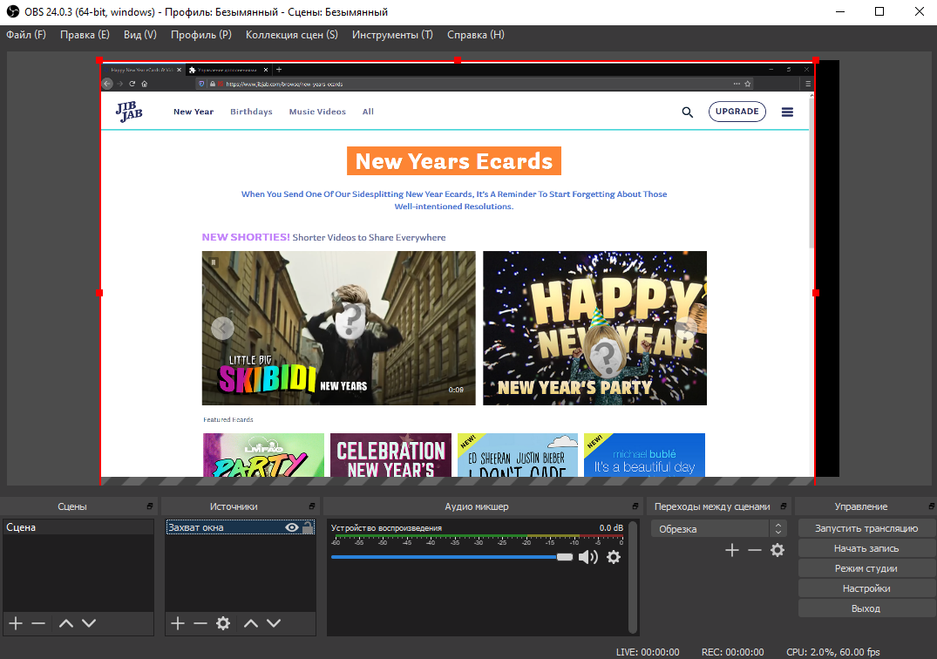
Task: Open the transition dropdown showing Обрезка
Action: pos(710,529)
